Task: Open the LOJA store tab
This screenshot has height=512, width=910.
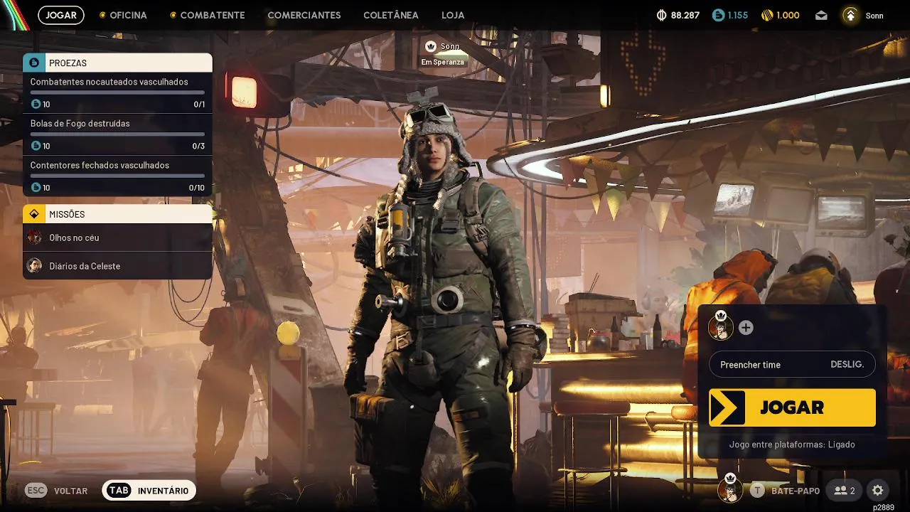Action: (x=453, y=15)
